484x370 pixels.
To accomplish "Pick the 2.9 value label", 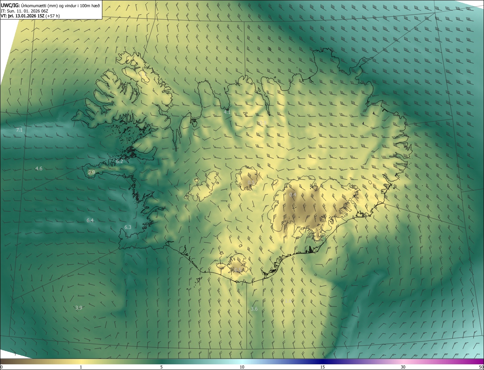I will (92, 173).
